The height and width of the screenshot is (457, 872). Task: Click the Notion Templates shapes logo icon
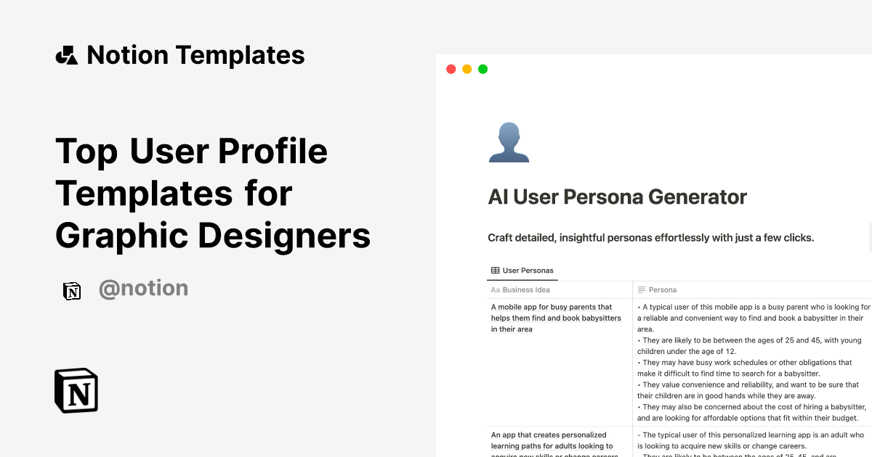click(67, 55)
